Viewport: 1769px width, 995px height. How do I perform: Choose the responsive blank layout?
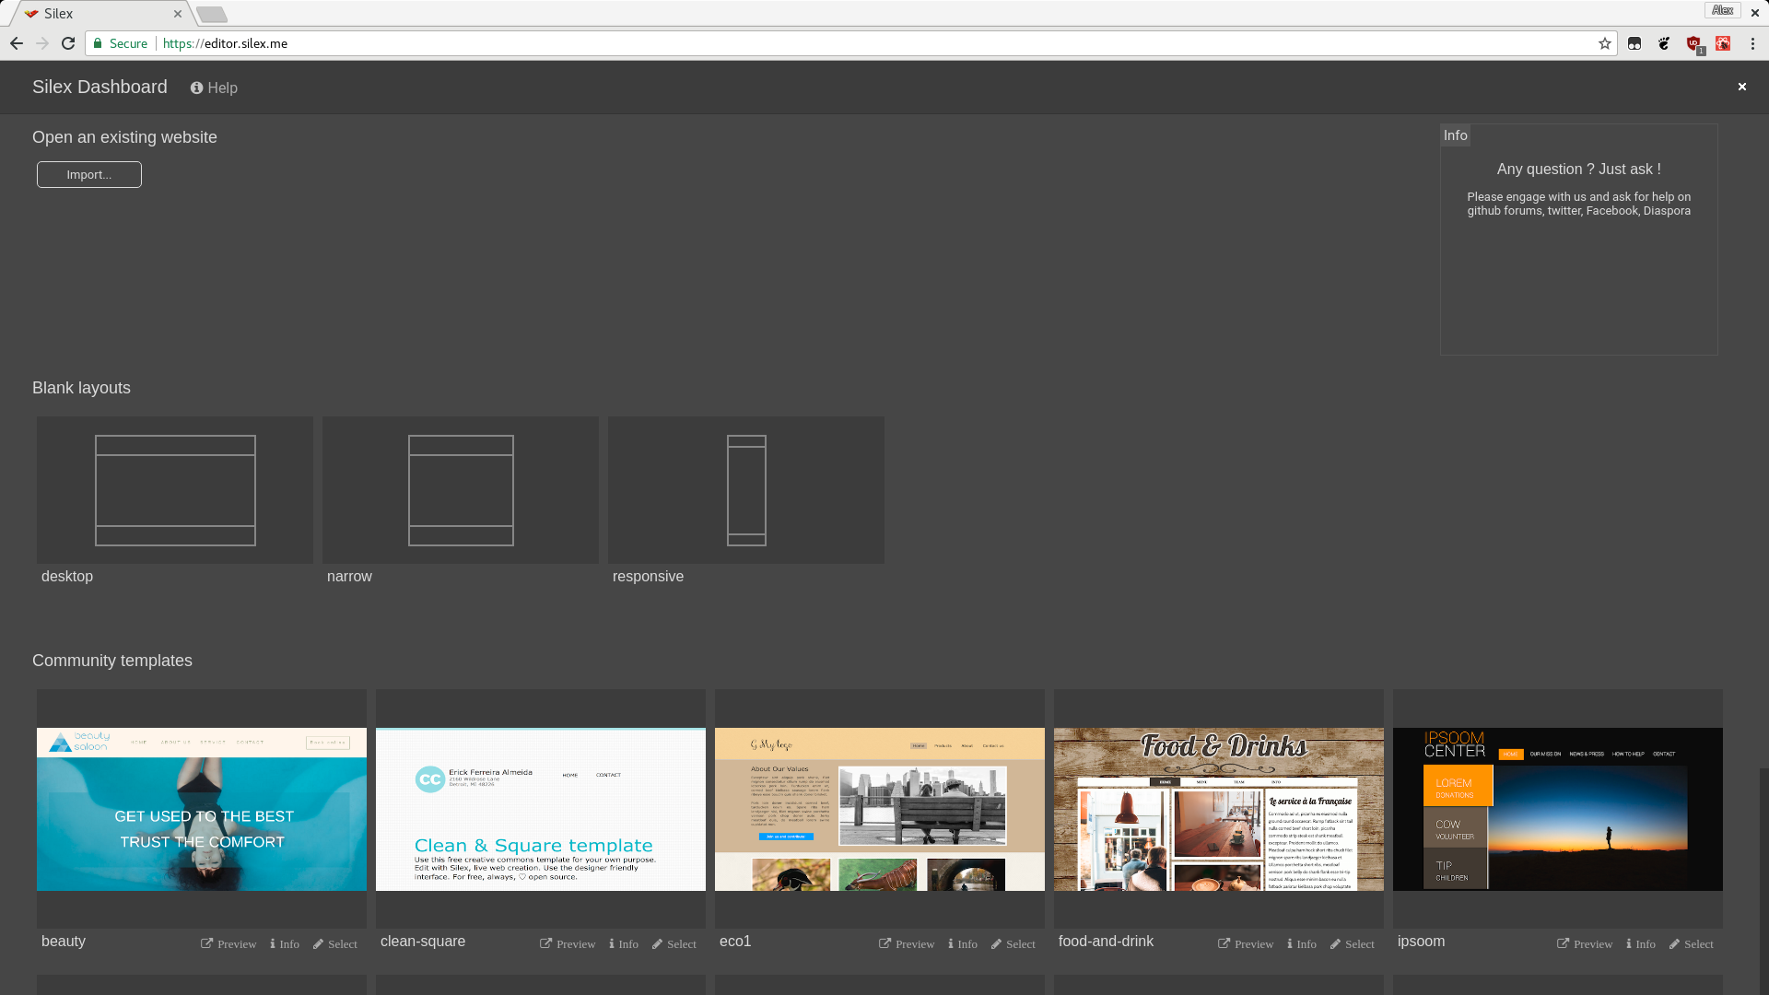[x=746, y=490]
